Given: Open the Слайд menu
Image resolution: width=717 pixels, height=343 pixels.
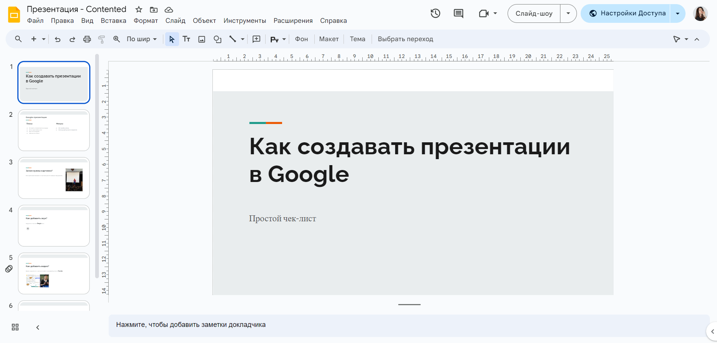Looking at the screenshot, I should pyautogui.click(x=175, y=21).
